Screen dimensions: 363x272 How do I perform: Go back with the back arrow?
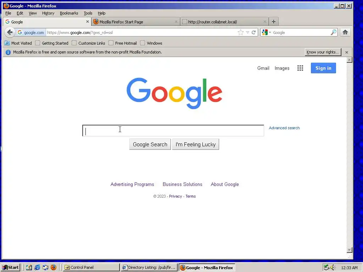[x=10, y=32]
